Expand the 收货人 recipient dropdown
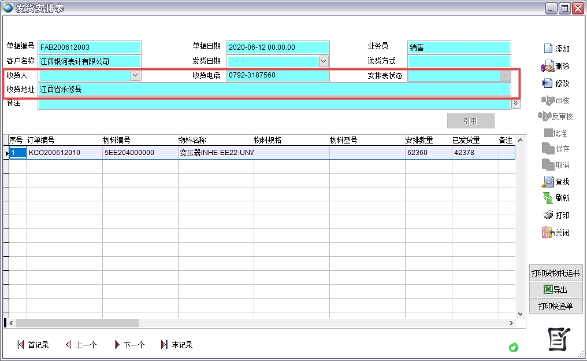The height and width of the screenshot is (361, 587). (135, 75)
